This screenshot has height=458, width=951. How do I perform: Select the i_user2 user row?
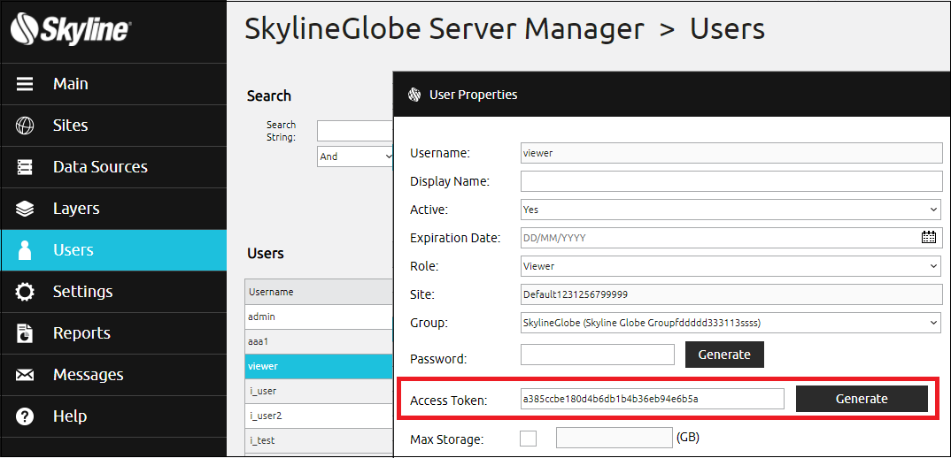319,416
